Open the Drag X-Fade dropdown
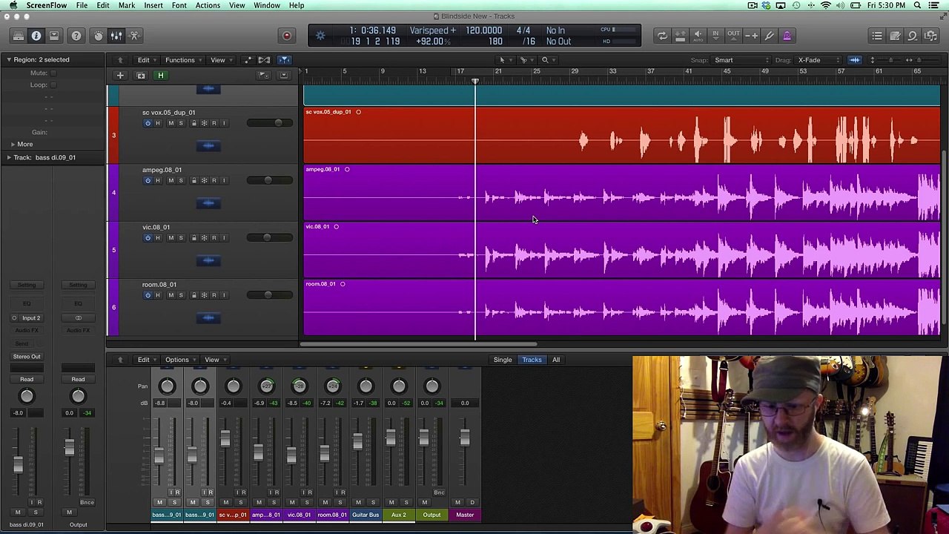The width and height of the screenshot is (949, 534). click(819, 60)
